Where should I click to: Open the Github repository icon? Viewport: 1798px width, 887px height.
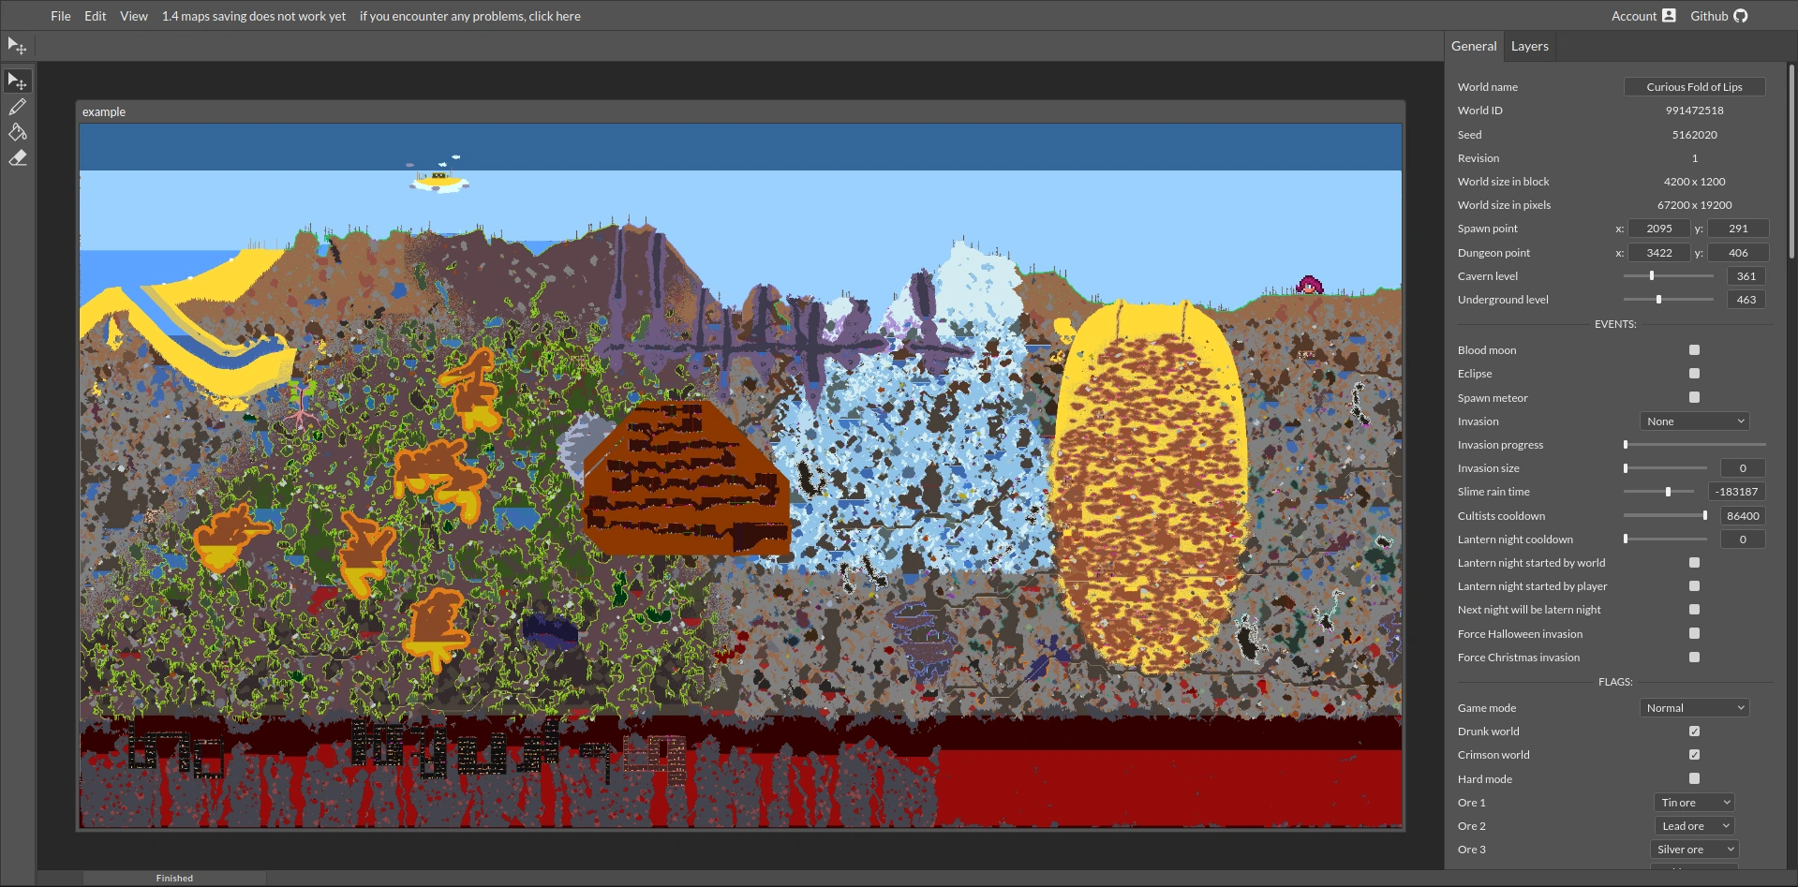pos(1740,15)
